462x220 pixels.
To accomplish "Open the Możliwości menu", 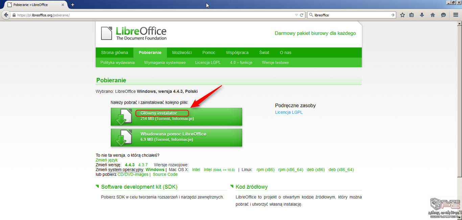I will point(182,53).
